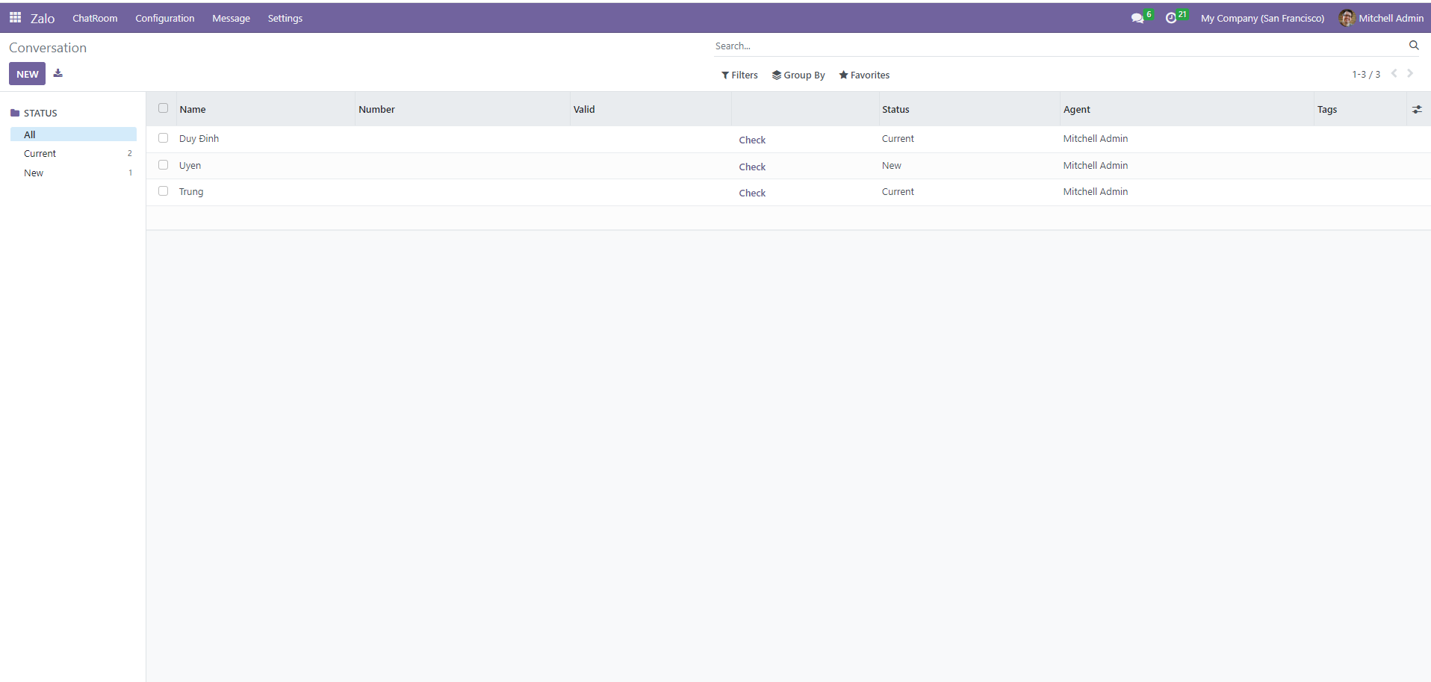The height and width of the screenshot is (682, 1431).
Task: Click the search magnifier icon
Action: [x=1414, y=46]
